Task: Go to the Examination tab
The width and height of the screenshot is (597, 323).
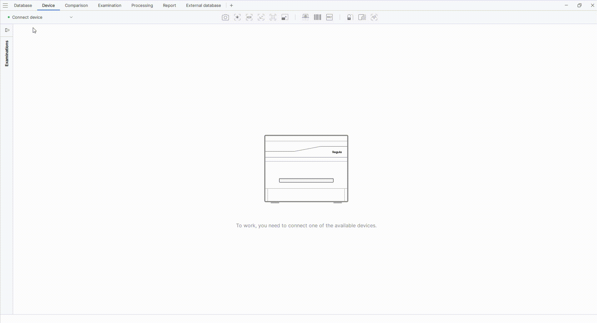Action: (110, 6)
